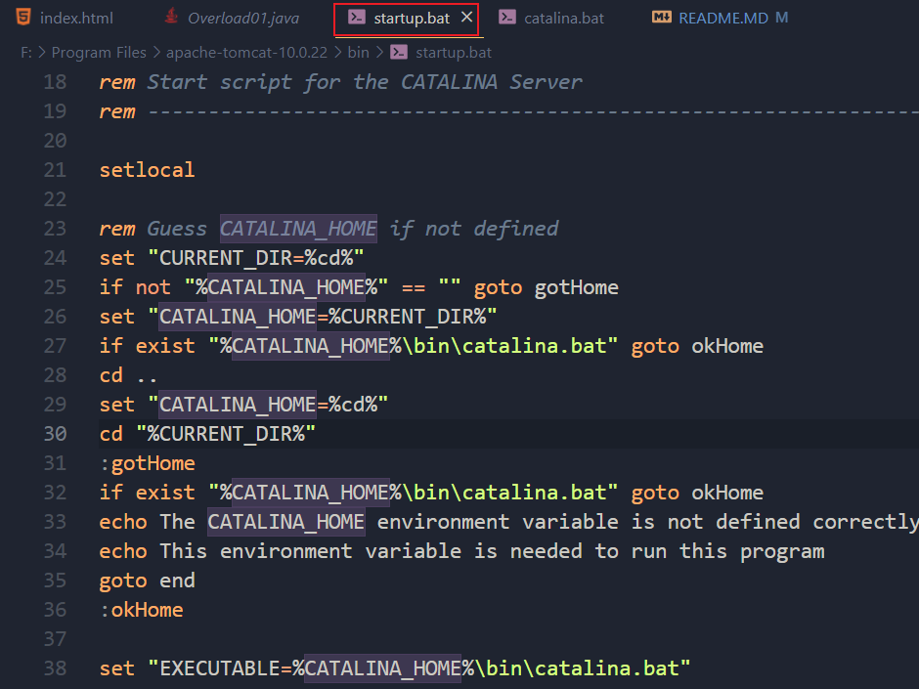Open the Overload01.java tab
This screenshot has height=689, width=919.
point(243,18)
